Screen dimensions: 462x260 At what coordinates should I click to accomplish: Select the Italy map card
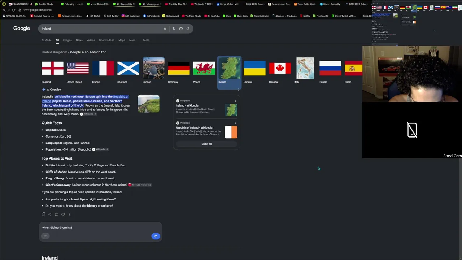305,71
